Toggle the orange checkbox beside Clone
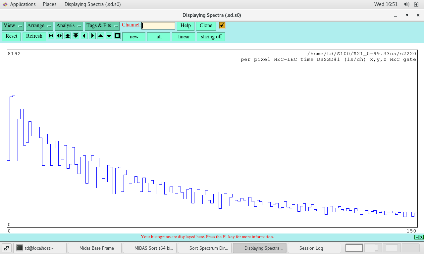Image resolution: width=424 pixels, height=254 pixels. coord(222,25)
